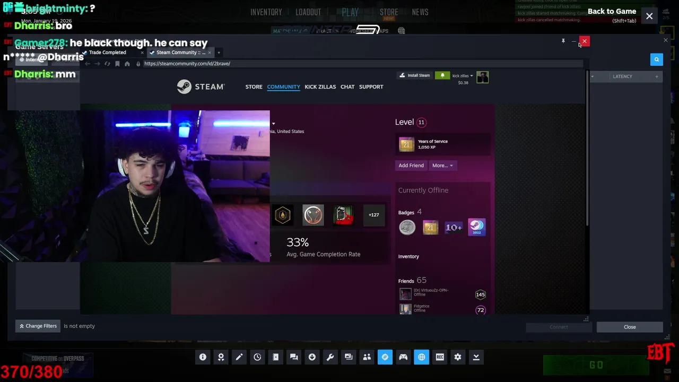
Task: Reload the overlay browser page
Action: pyautogui.click(x=107, y=64)
